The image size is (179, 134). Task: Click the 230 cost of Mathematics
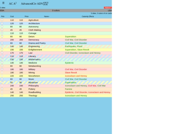(12, 60)
